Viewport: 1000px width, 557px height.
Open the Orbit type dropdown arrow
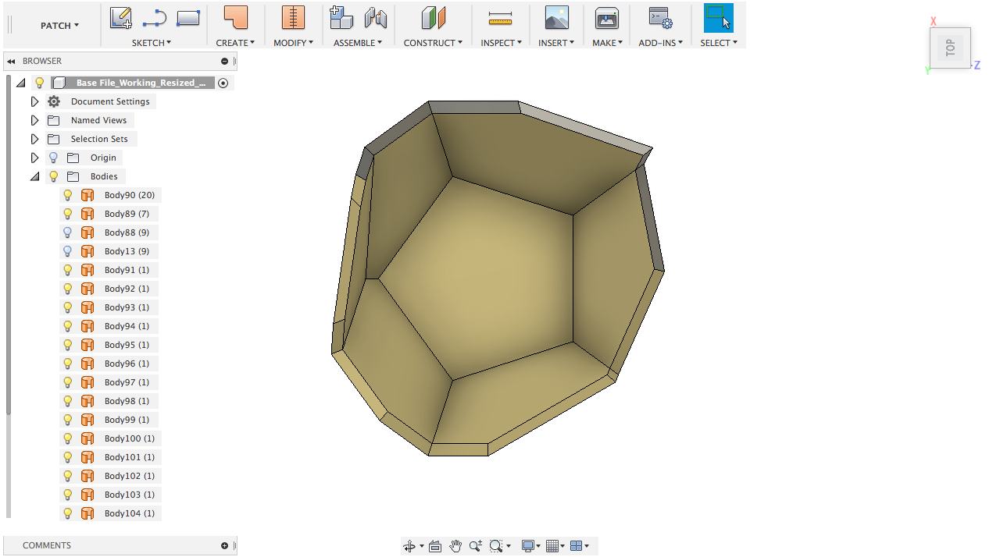422,546
